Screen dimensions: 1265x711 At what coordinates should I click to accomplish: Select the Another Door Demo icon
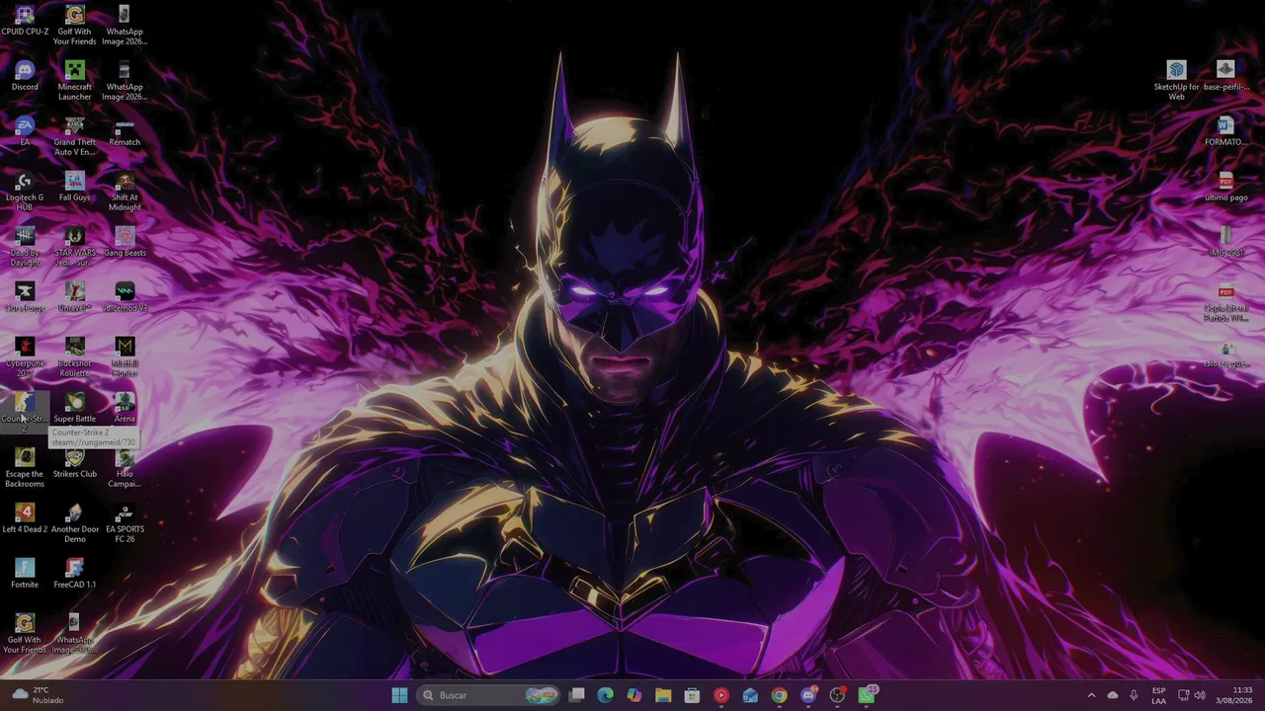[74, 523]
